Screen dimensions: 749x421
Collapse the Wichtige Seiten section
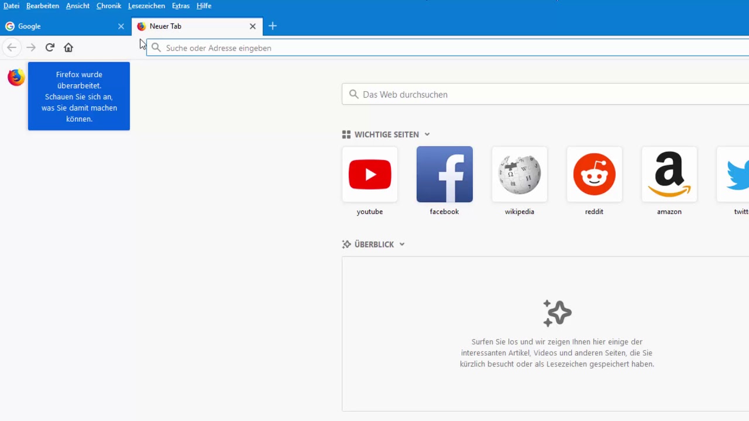pos(427,134)
